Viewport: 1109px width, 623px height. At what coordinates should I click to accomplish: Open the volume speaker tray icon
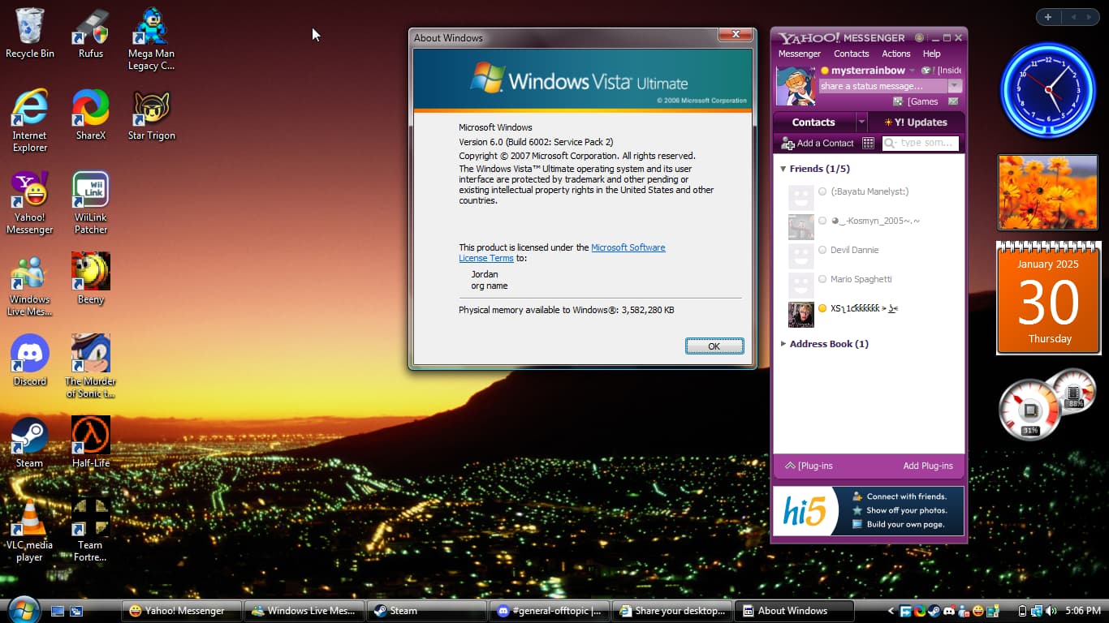click(1051, 611)
